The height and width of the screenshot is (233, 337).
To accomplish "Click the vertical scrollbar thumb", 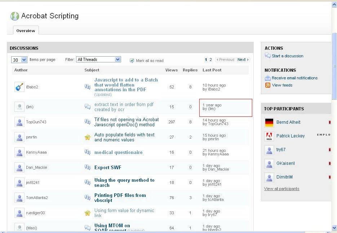I will 334,66.
